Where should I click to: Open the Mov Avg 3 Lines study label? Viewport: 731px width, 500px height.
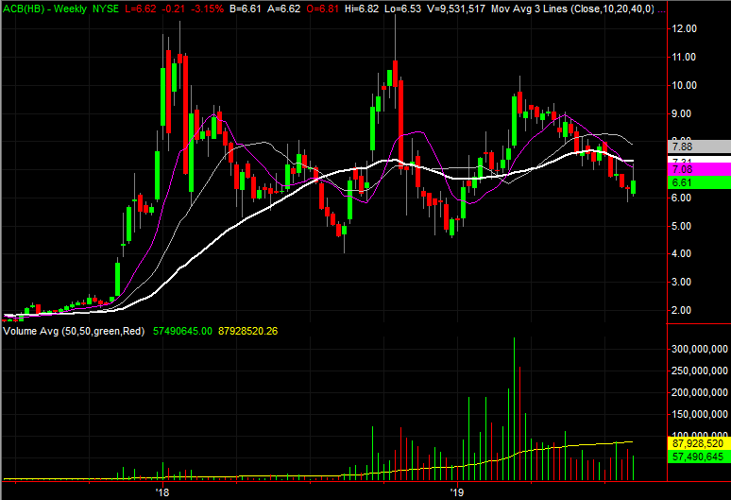click(x=572, y=9)
